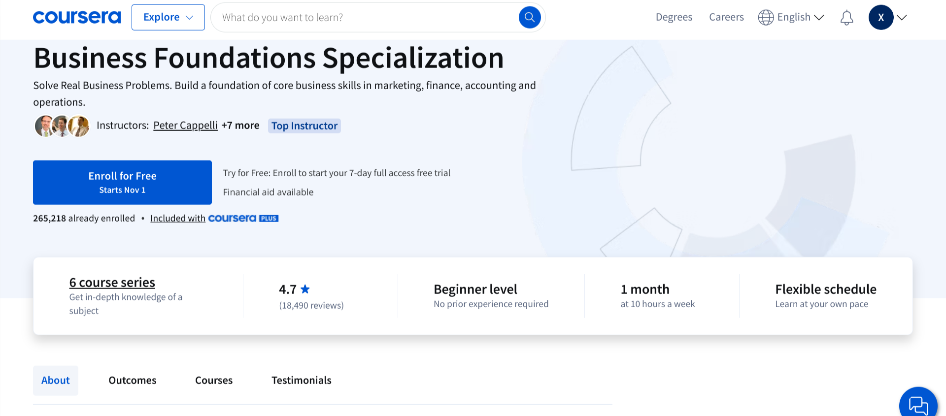Click Enroll for Free button
Screen dimensions: 946x416
tap(122, 182)
